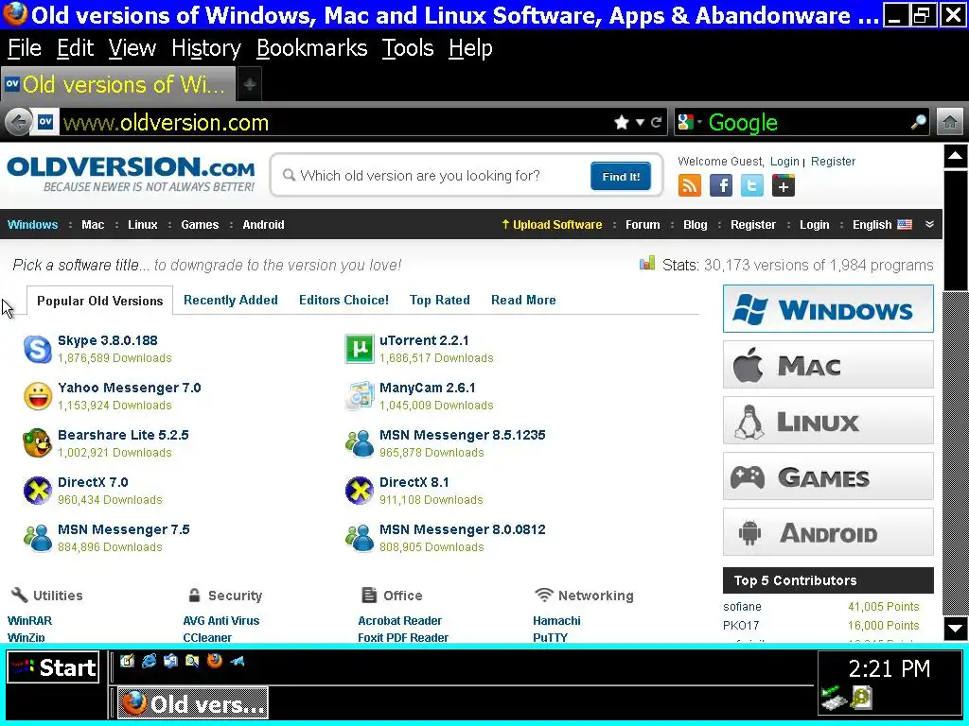Click the bookmark star icon in address bar
This screenshot has width=969, height=726.
pos(622,122)
